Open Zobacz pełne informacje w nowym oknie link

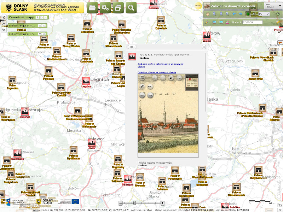(160, 65)
